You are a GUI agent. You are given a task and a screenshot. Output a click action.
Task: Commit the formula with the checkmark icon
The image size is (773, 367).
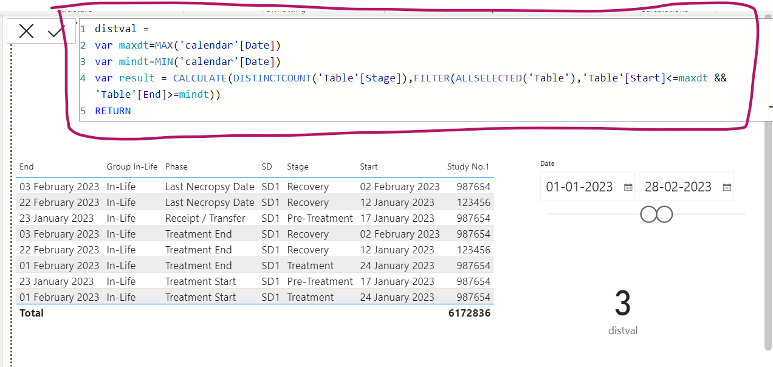[57, 31]
